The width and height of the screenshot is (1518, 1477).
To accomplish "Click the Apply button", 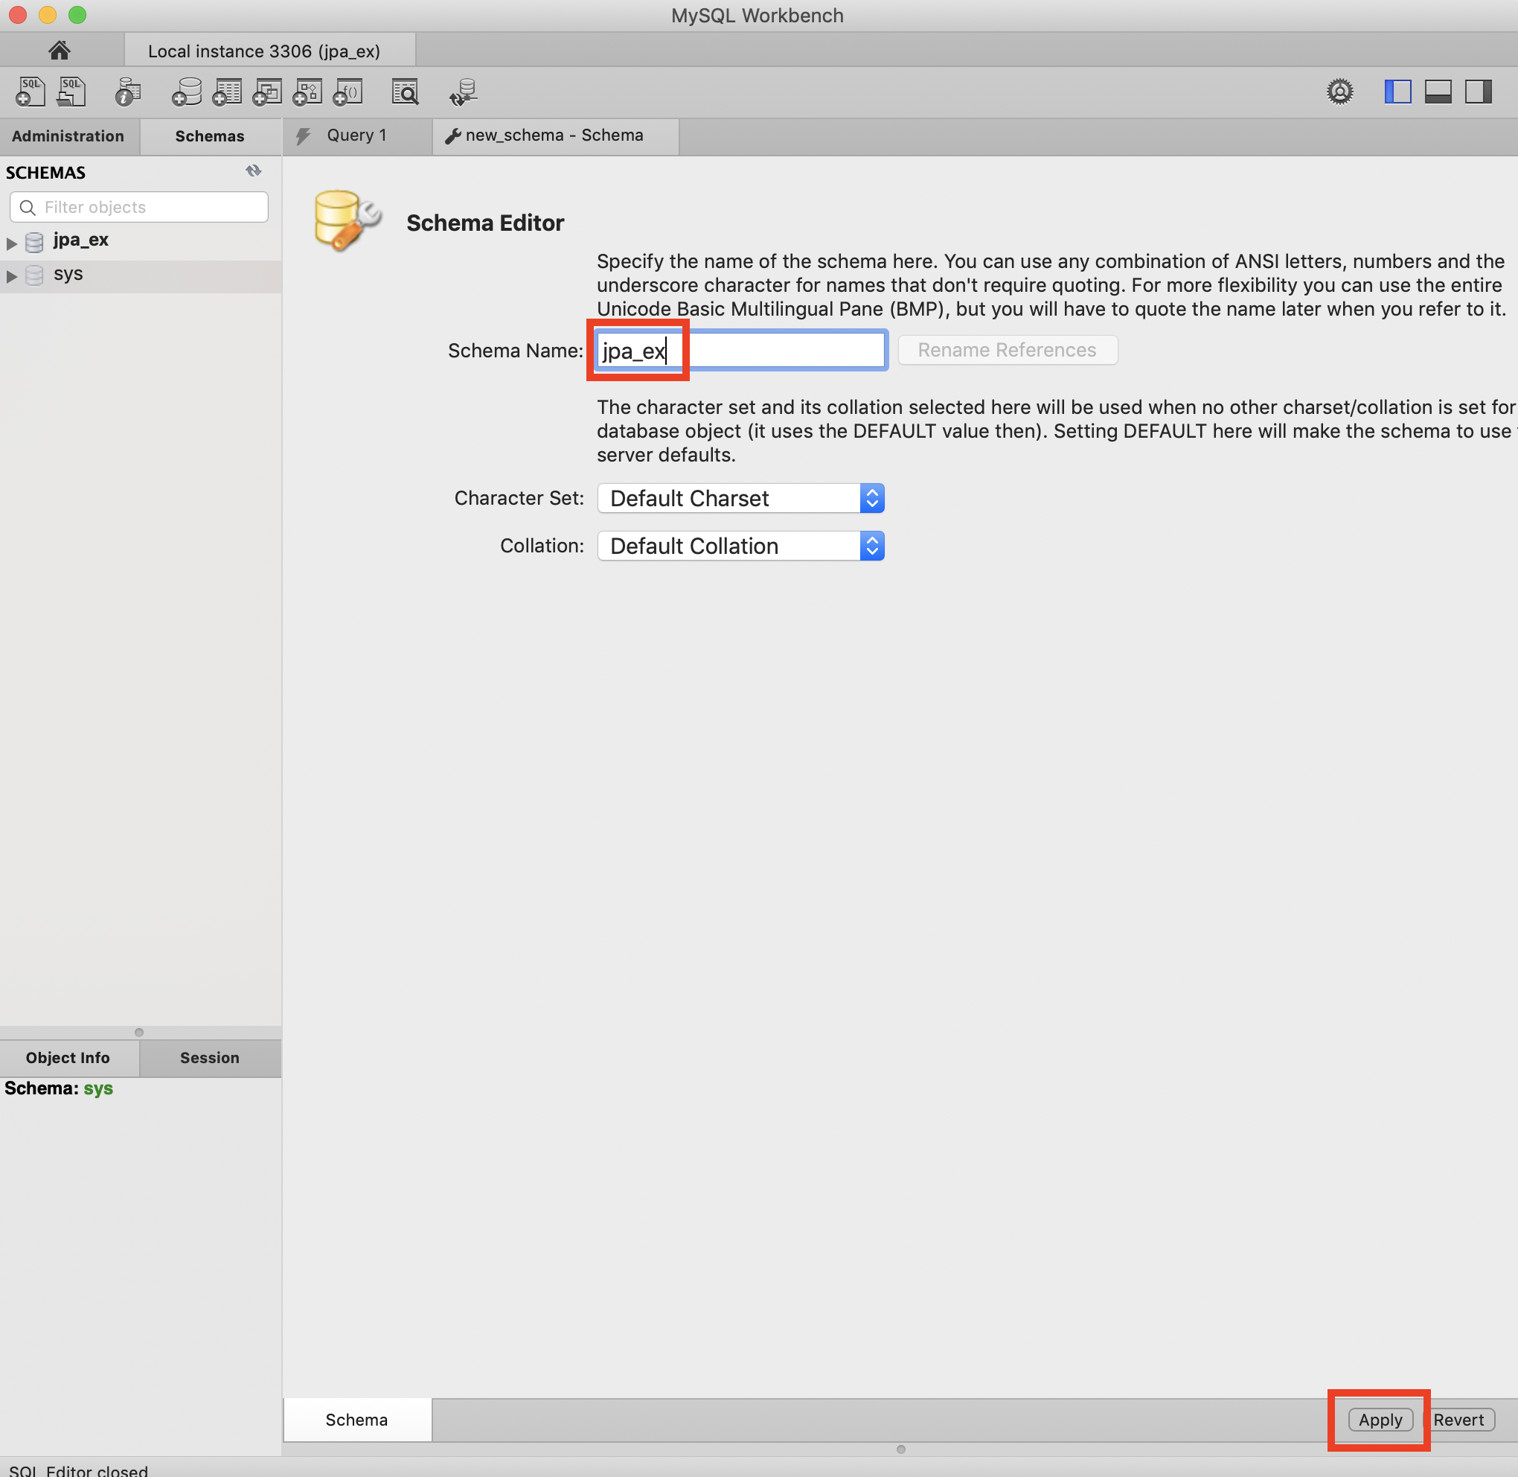I will [1380, 1420].
